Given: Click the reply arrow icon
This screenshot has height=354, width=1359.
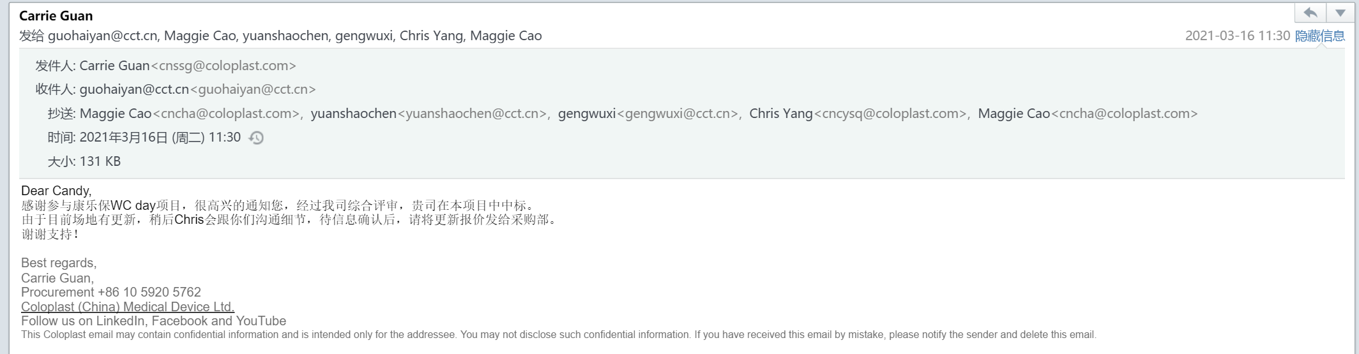Looking at the screenshot, I should [x=1310, y=13].
